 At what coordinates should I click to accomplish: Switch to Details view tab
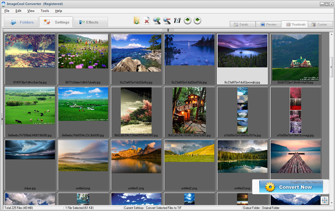pyautogui.click(x=242, y=24)
